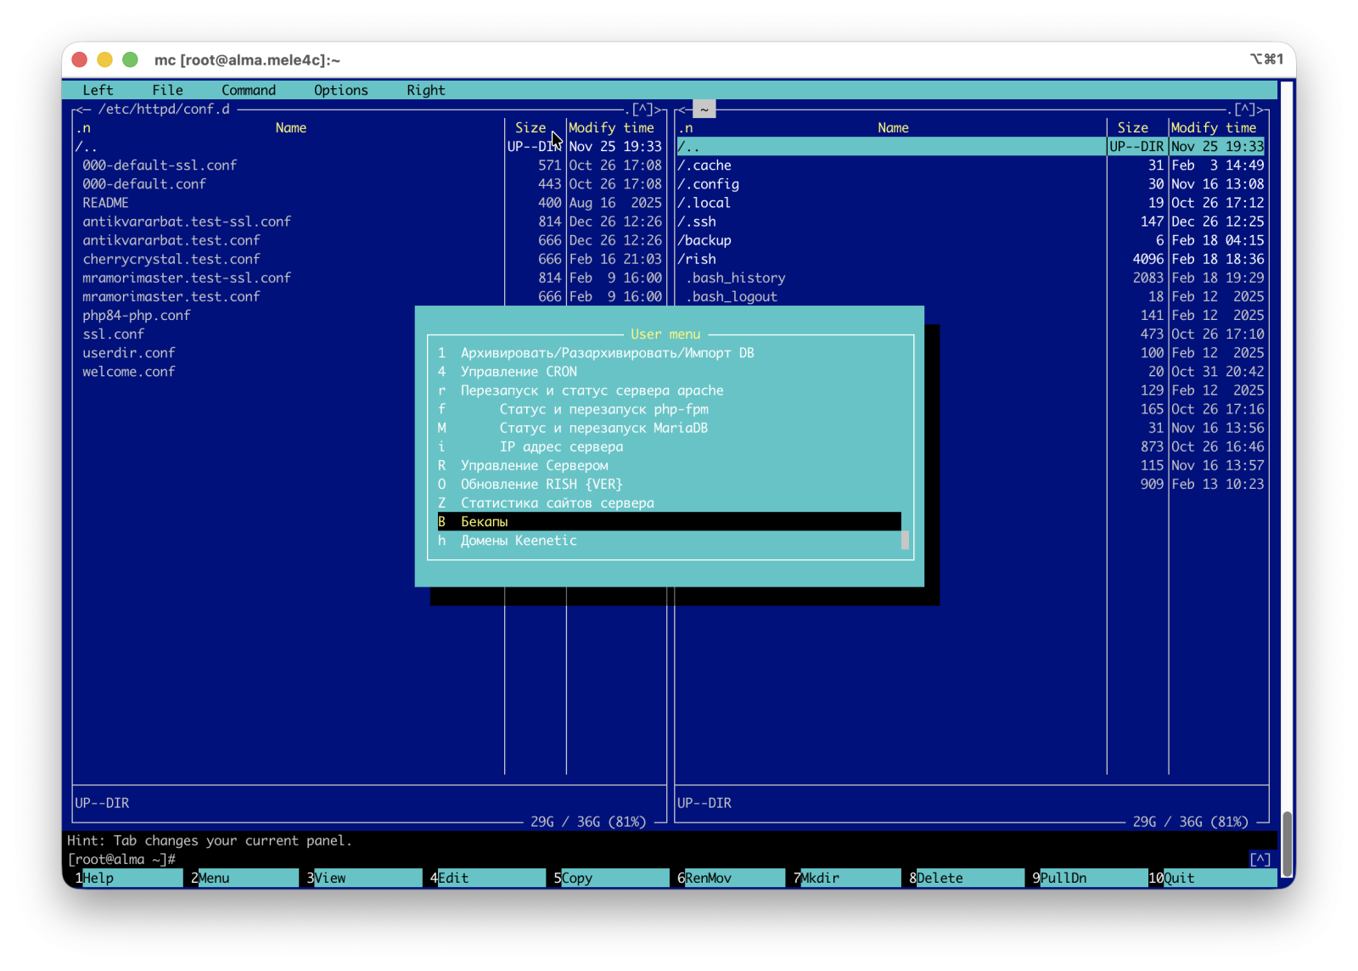Click the [^] toggle beside the command prompt

1260,859
